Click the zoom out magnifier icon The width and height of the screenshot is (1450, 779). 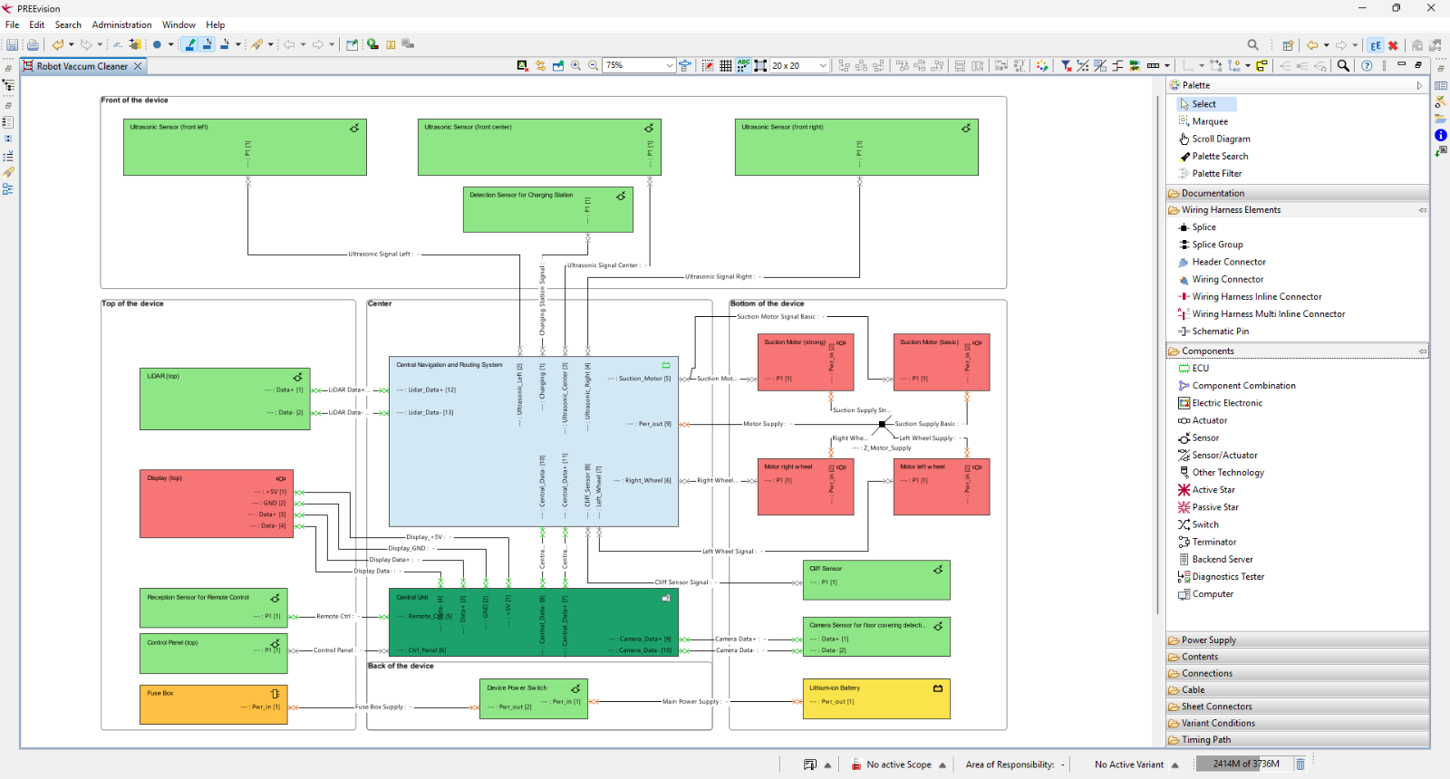point(594,66)
